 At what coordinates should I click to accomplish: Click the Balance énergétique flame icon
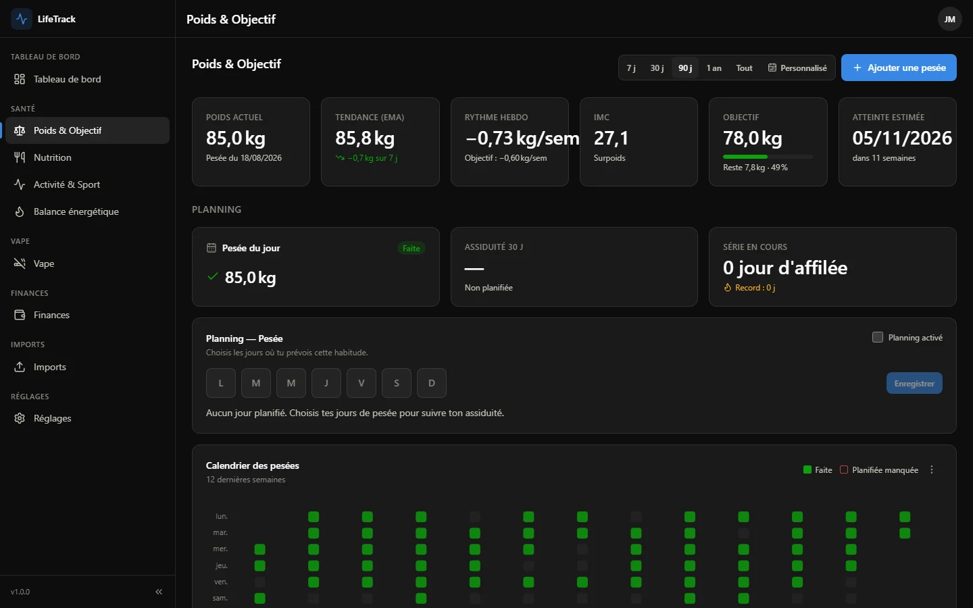[20, 211]
